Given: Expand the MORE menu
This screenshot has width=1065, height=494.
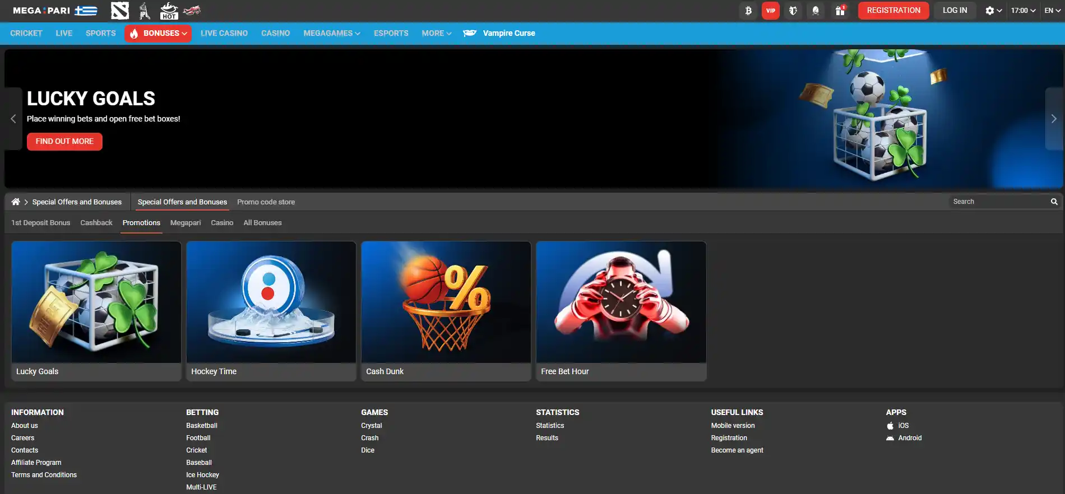Looking at the screenshot, I should 437,33.
